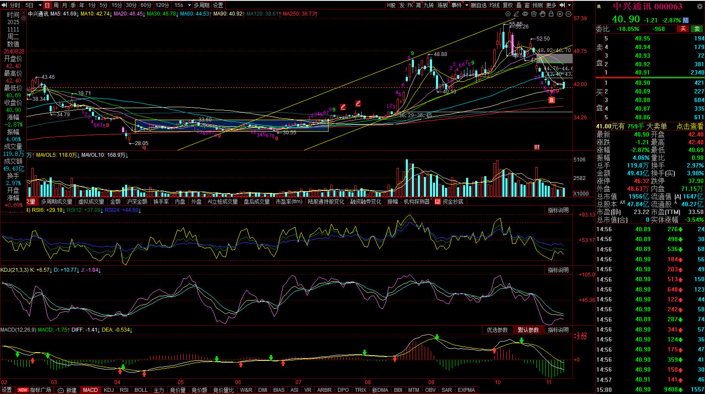Click buy level 1 price 40.90

642,83
